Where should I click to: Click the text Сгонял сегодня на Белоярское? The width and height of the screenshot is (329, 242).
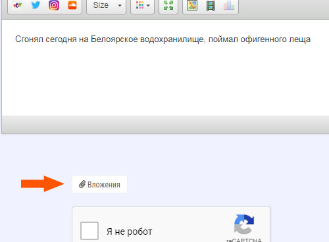click(x=76, y=39)
